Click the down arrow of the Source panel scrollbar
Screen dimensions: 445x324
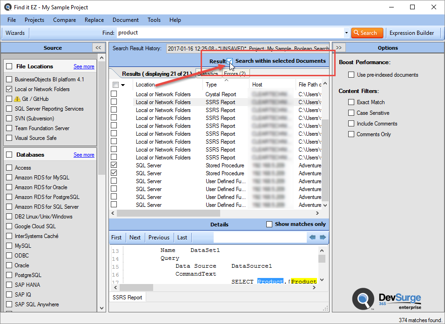[x=102, y=308]
